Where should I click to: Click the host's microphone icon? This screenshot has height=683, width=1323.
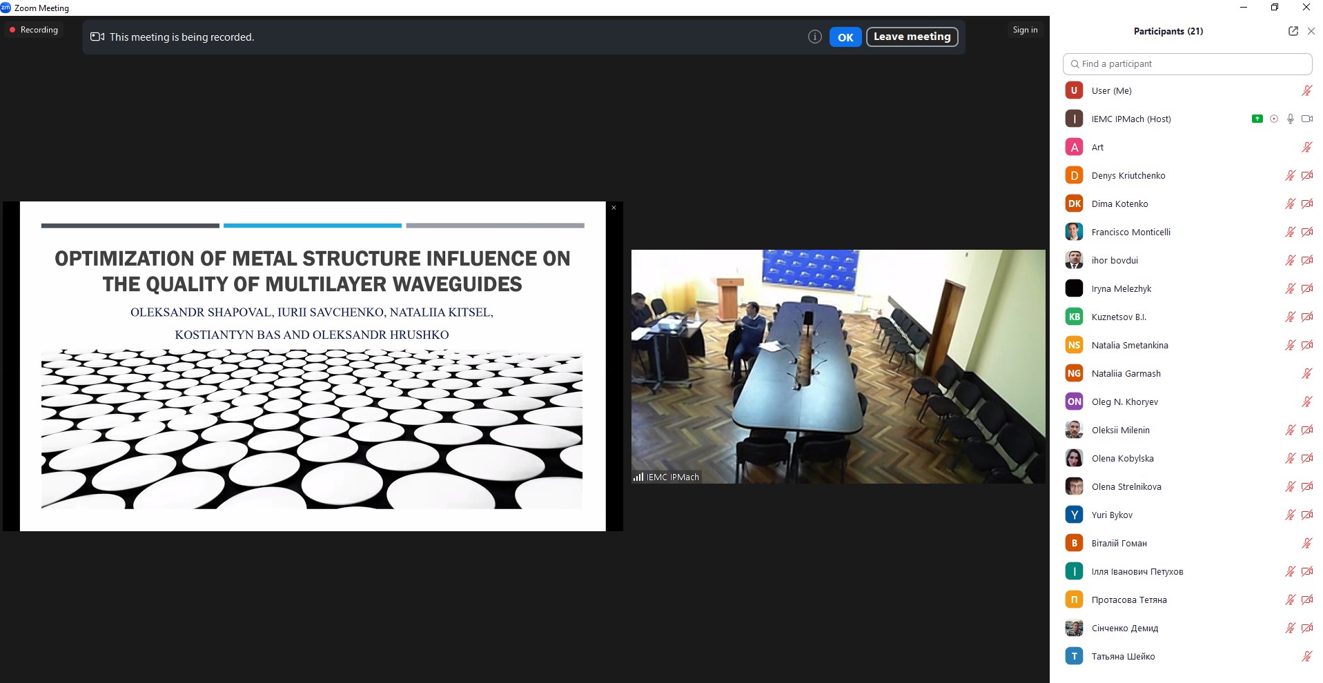(1291, 119)
